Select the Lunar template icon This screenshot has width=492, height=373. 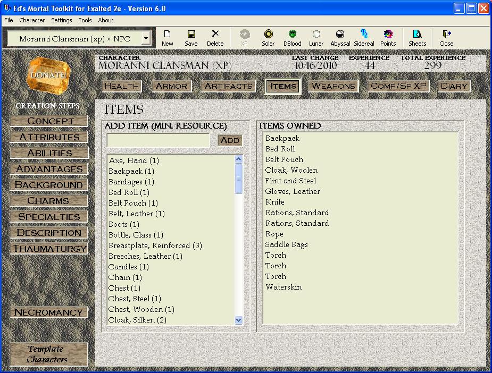[x=316, y=37]
